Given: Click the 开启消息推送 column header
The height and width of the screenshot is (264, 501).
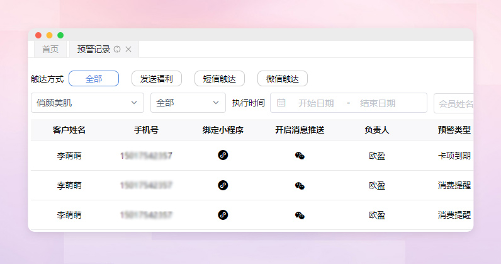Looking at the screenshot, I should click(x=300, y=130).
